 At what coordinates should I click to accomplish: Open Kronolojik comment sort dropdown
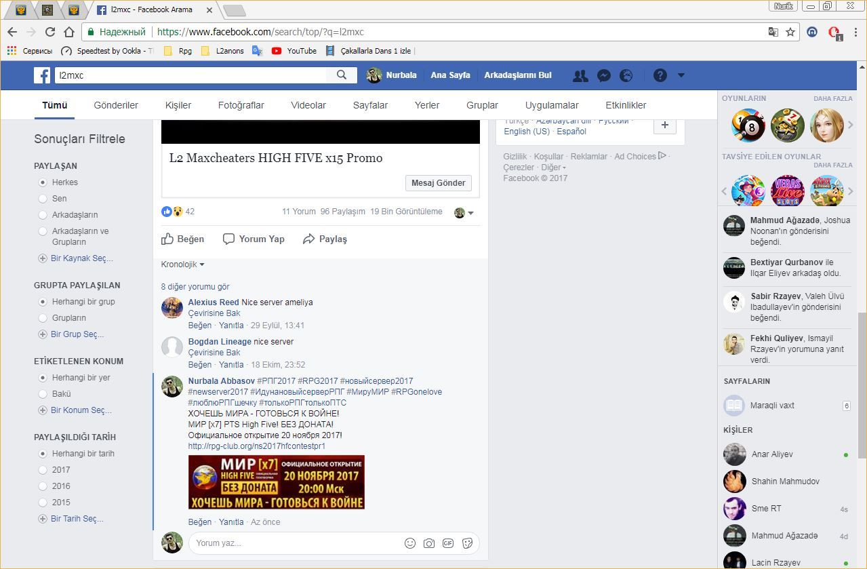click(183, 264)
